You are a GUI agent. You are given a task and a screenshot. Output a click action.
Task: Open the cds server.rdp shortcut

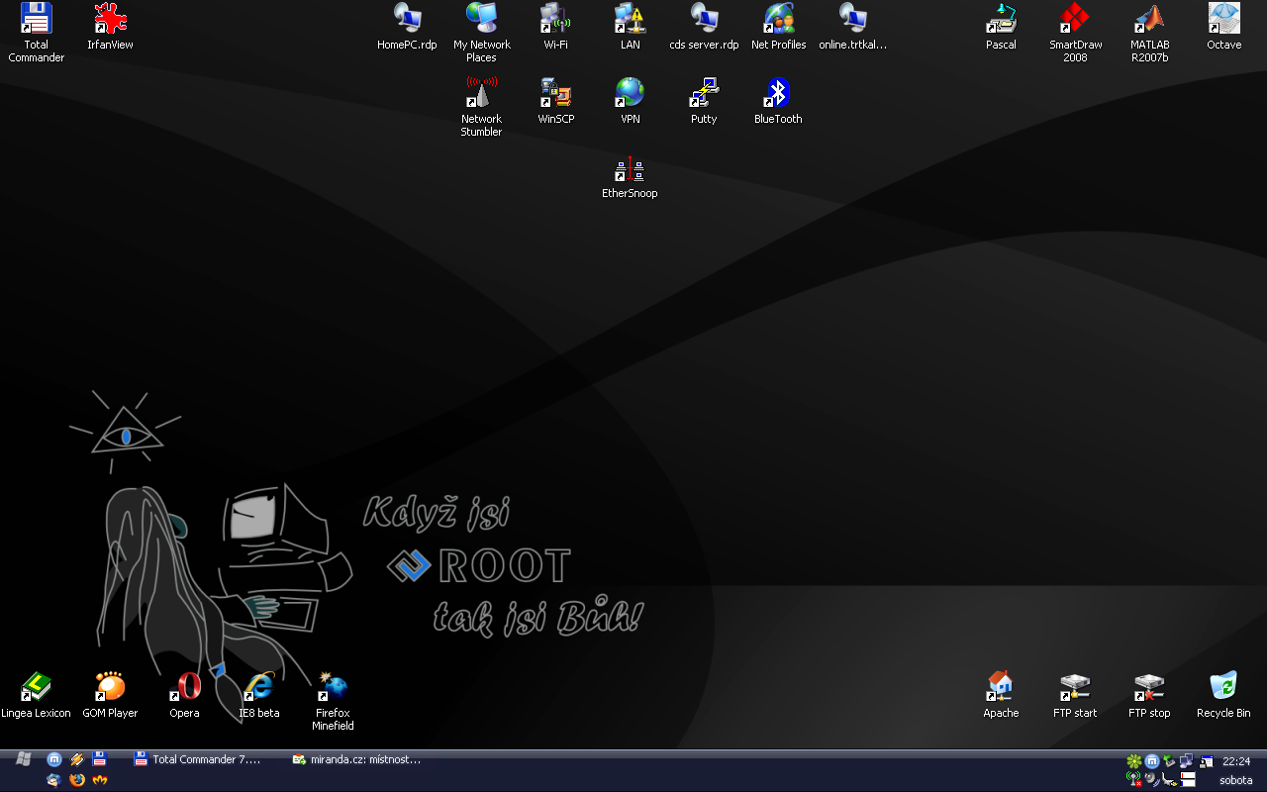[x=704, y=27]
